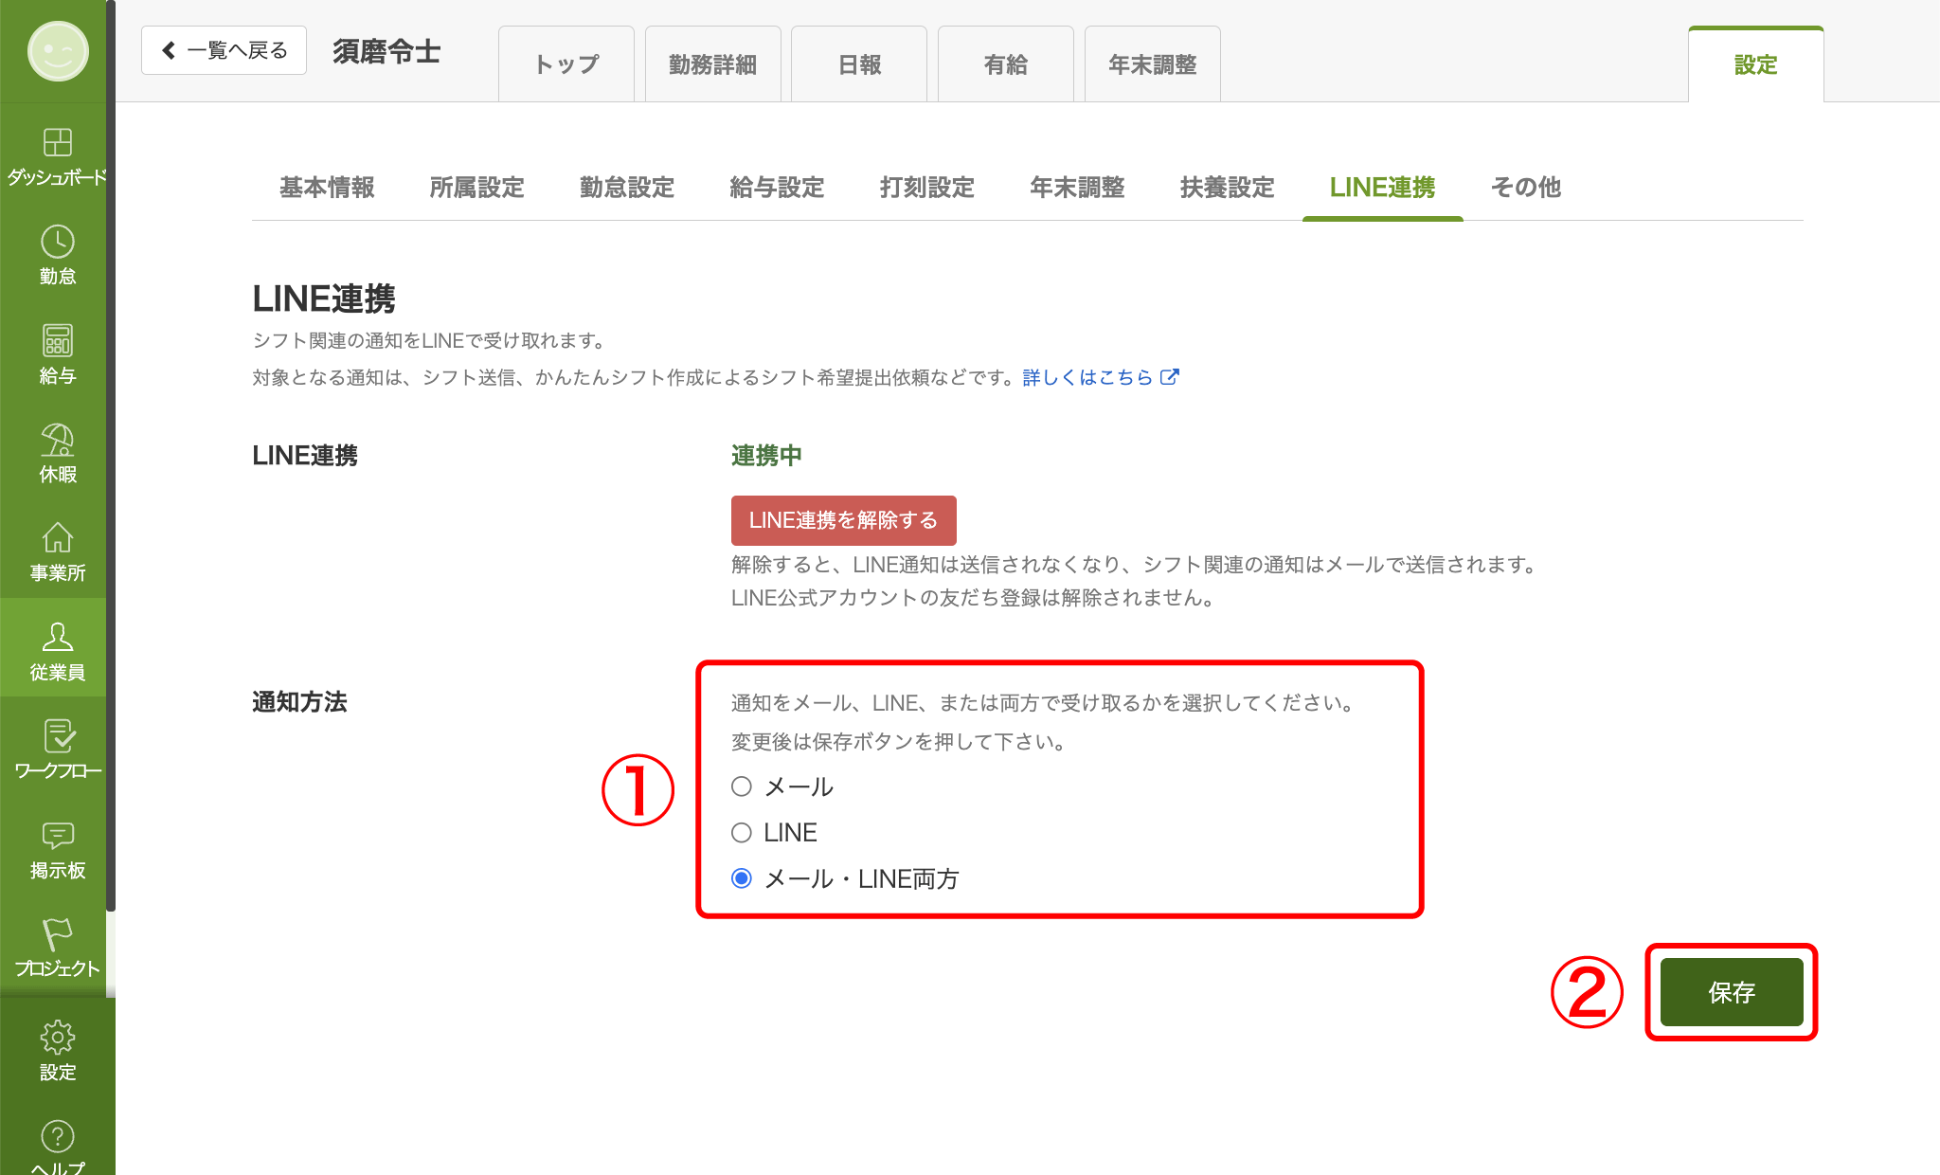Switch to the 有給 tab
This screenshot has width=1940, height=1175.
coord(1006,64)
